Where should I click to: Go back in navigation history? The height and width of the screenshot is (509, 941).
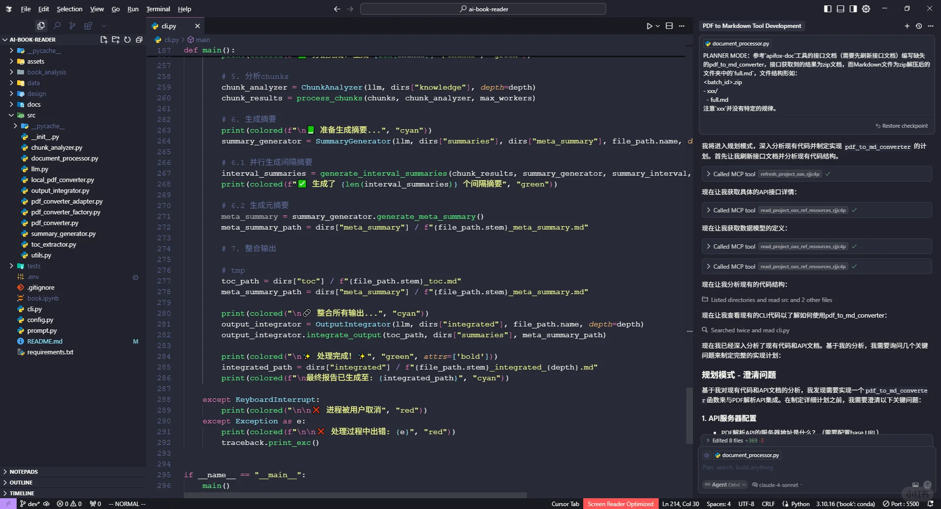tap(337, 9)
